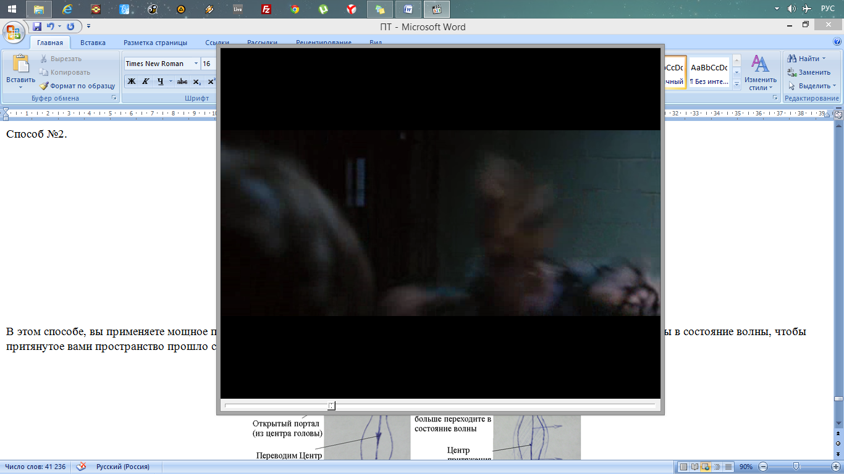Image resolution: width=844 pixels, height=474 pixels.
Task: Select the 'Без инте...' style thumbnail
Action: [x=709, y=73]
